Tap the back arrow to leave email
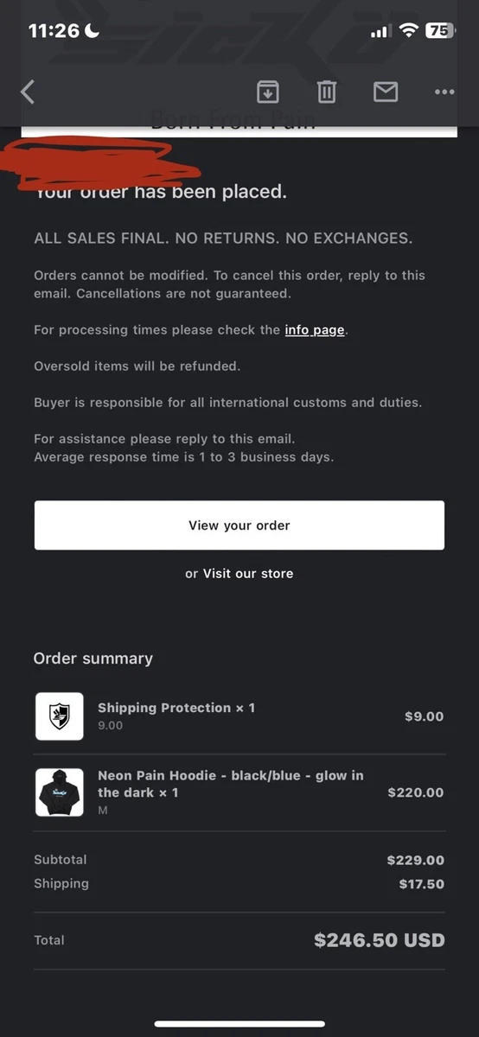Screen dimensions: 479x1037 click(28, 92)
